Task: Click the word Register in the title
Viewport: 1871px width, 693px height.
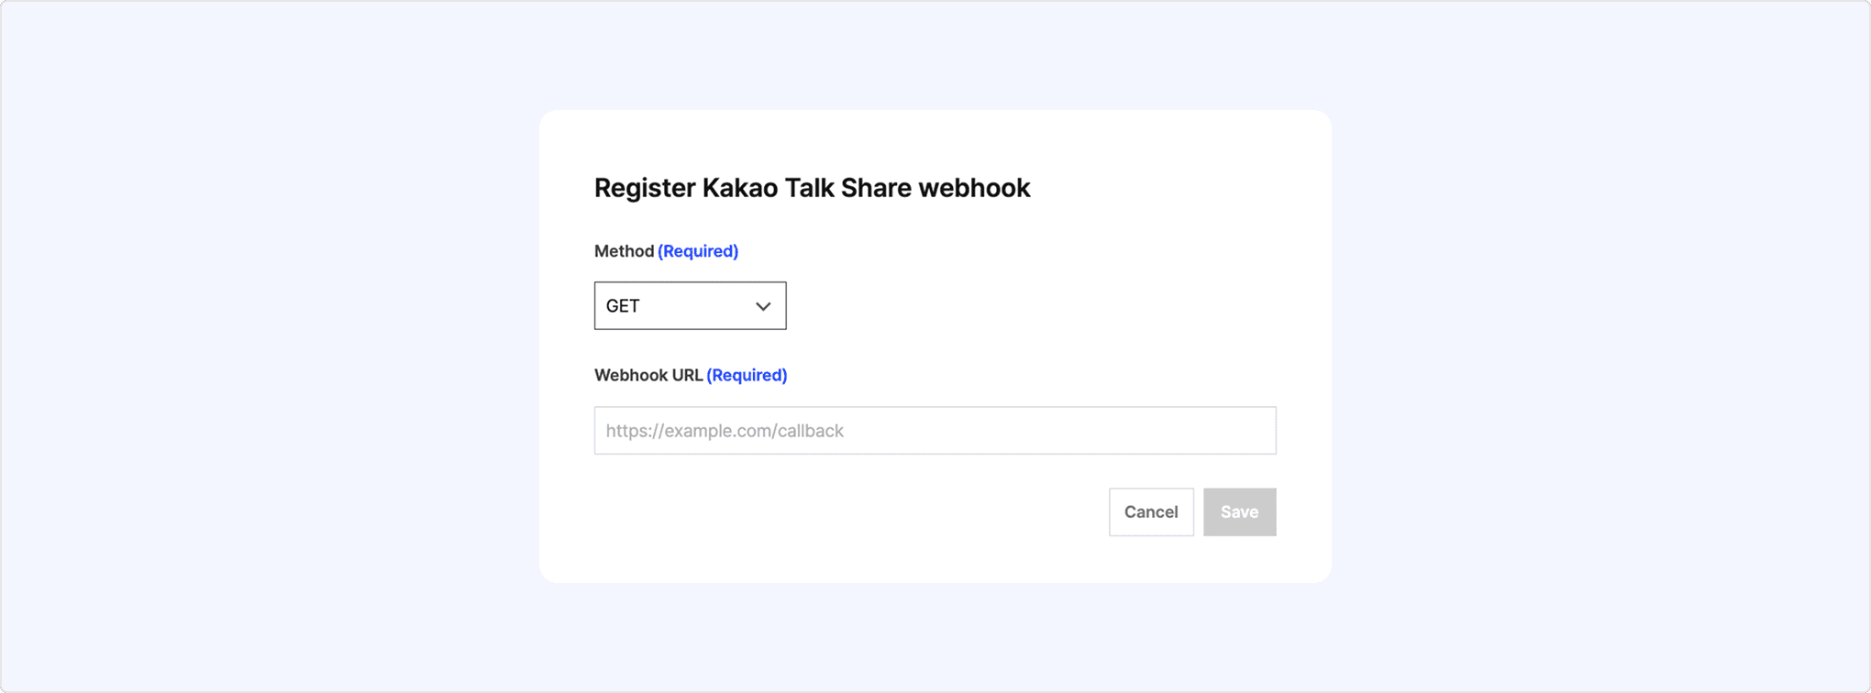Action: point(645,188)
